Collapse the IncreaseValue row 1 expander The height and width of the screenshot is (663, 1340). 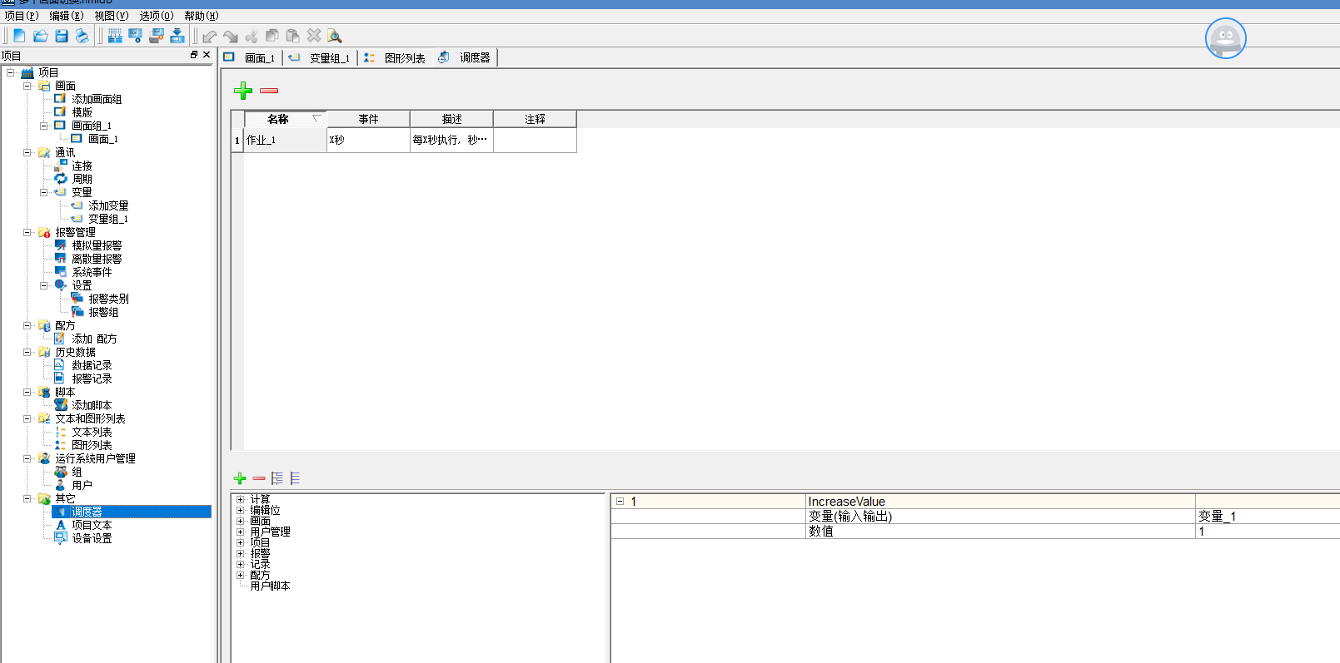tap(620, 502)
